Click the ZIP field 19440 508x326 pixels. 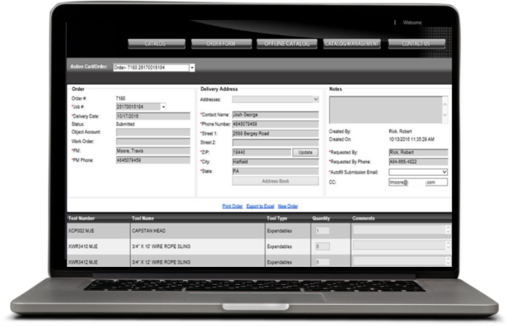click(x=261, y=152)
